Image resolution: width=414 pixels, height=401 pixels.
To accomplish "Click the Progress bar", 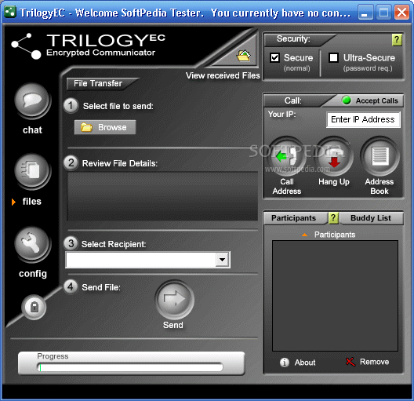I will tap(131, 367).
